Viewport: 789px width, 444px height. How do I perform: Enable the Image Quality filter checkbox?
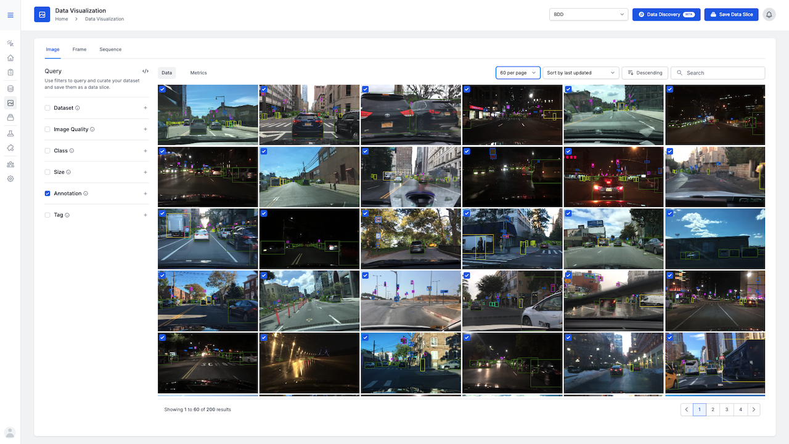point(47,129)
